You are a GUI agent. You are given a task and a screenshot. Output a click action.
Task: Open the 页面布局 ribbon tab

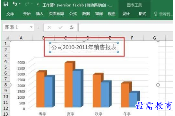pos(57,14)
